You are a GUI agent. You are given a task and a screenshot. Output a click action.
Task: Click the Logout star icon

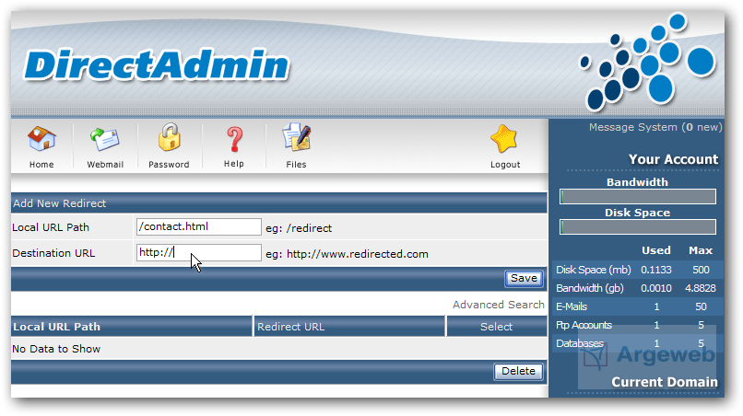(503, 139)
